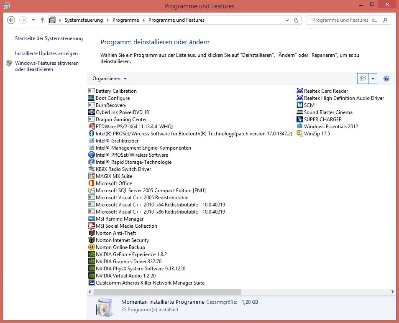Click the window system icon in title bar
Image resolution: width=399 pixels, height=323 pixels.
coord(7,5)
